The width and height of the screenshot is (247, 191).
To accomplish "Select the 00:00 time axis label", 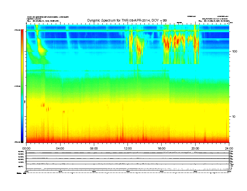I will tap(26, 149).
